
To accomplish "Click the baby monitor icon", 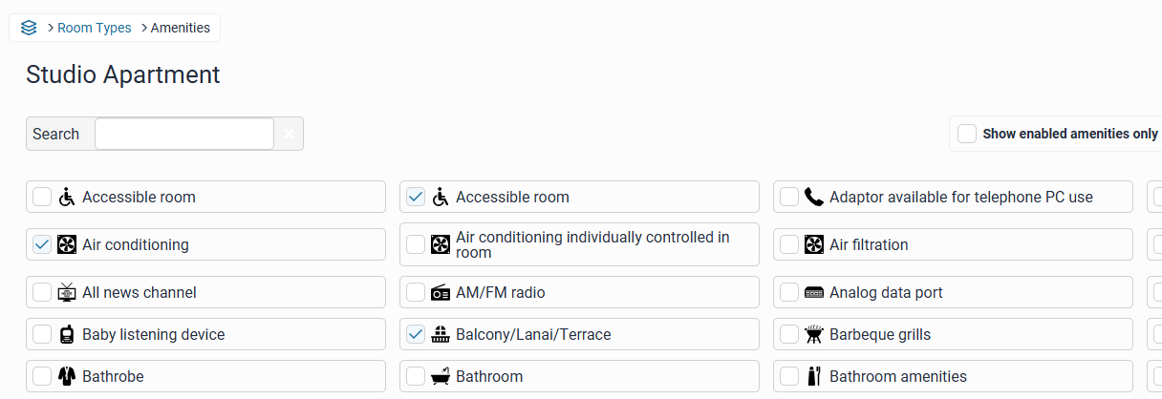I will click(67, 335).
